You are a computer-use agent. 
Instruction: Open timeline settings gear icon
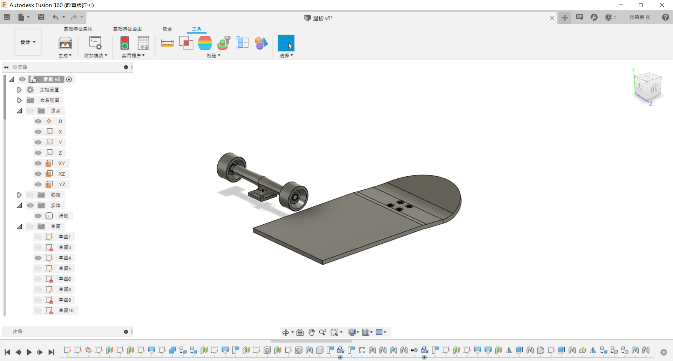664,352
